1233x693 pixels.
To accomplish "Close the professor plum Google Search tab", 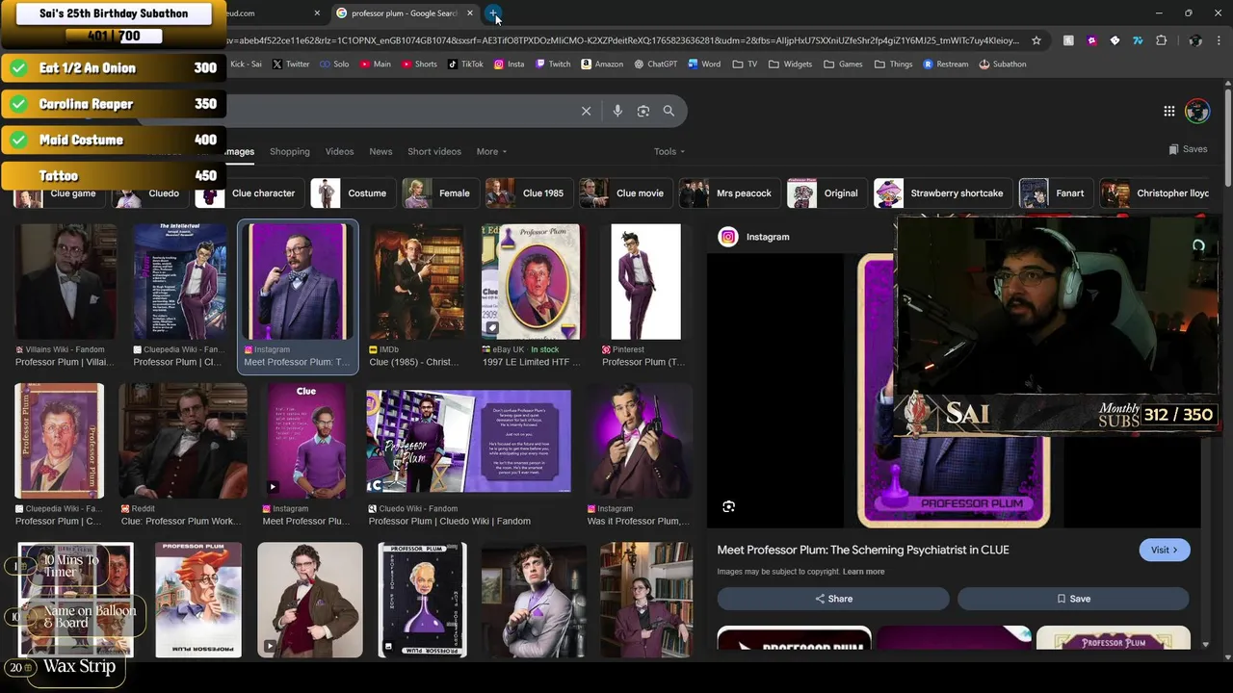I will [x=470, y=13].
